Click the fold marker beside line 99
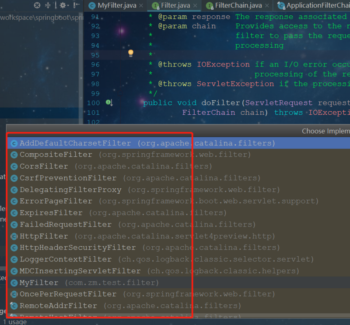Viewport: 350px width, 325px height. 120,94
